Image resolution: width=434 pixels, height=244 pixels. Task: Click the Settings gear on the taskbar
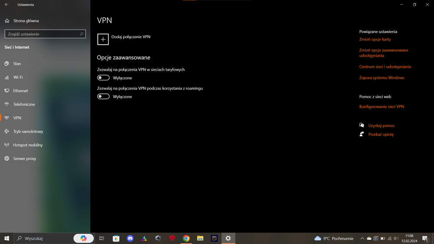(x=229, y=238)
